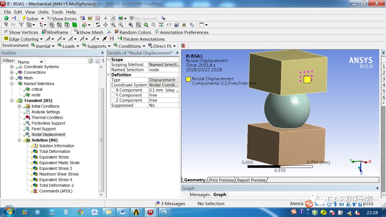386x217 pixels.
Task: Set the isometric ISO view
Action: pos(161,25)
